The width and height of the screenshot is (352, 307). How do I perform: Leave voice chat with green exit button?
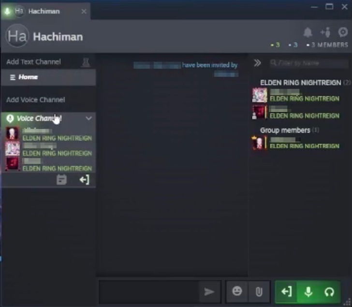click(x=286, y=292)
